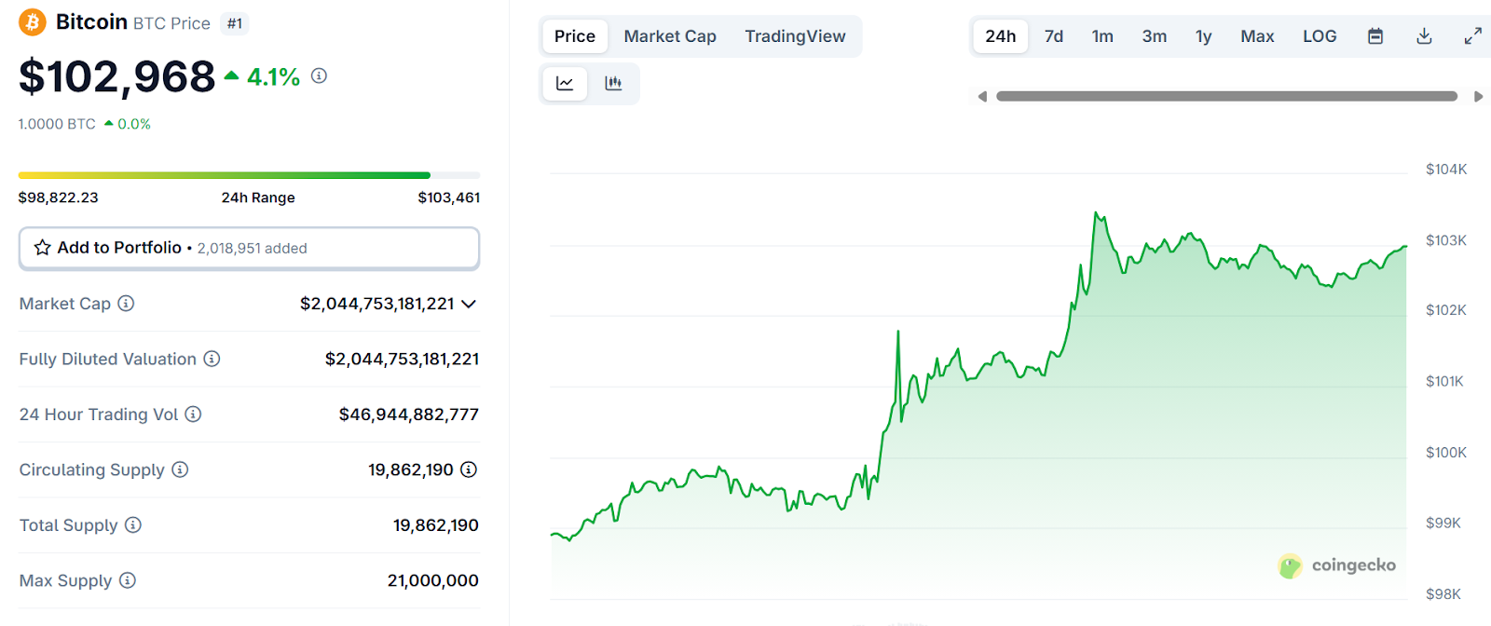Select the Price tab

[x=575, y=36]
